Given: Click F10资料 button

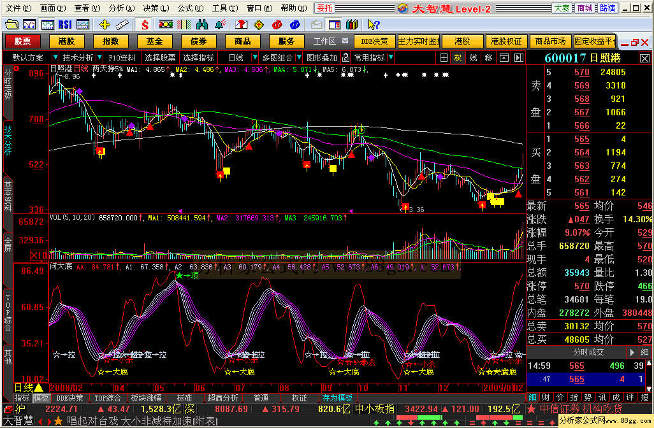Looking at the screenshot, I should tap(122, 58).
